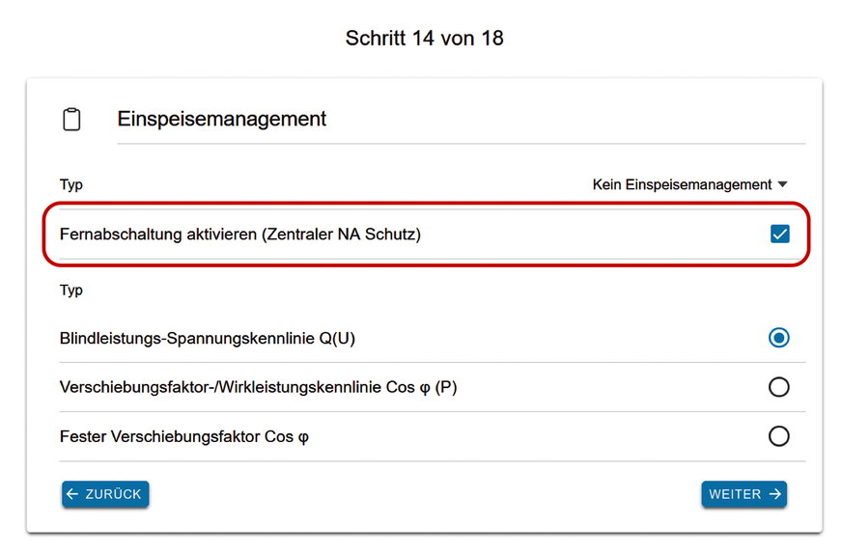Go back with the ZURÜCK button label
Image resolution: width=842 pixels, height=554 pixels.
113,494
